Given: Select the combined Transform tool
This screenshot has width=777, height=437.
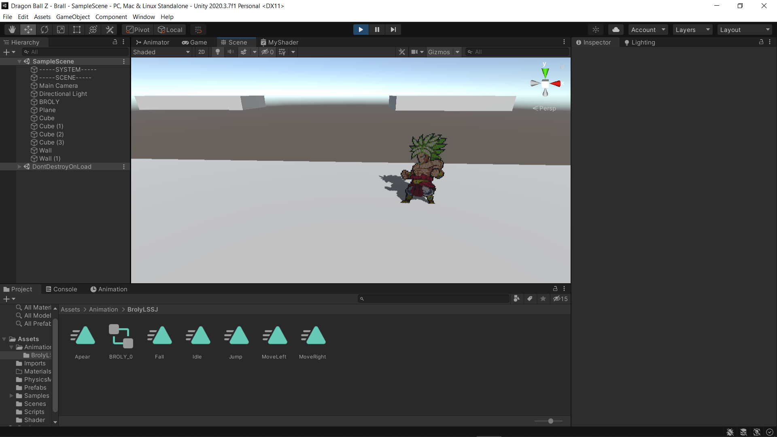Looking at the screenshot, I should point(93,30).
